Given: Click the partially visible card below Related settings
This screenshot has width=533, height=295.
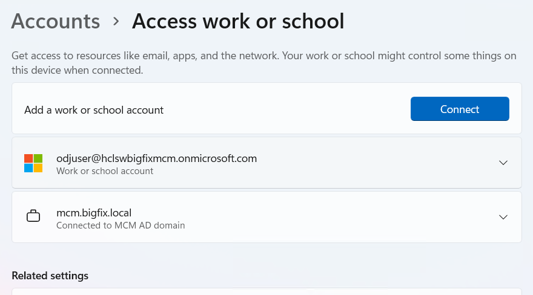Looking at the screenshot, I should 266,291.
